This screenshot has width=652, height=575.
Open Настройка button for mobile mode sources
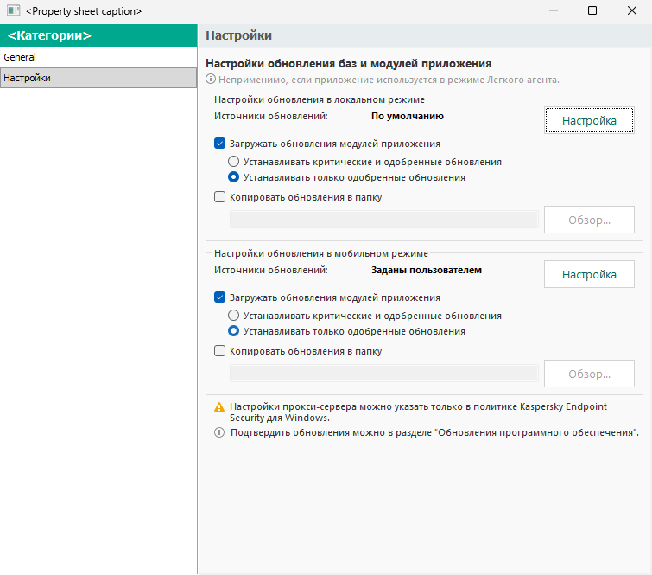tap(589, 274)
